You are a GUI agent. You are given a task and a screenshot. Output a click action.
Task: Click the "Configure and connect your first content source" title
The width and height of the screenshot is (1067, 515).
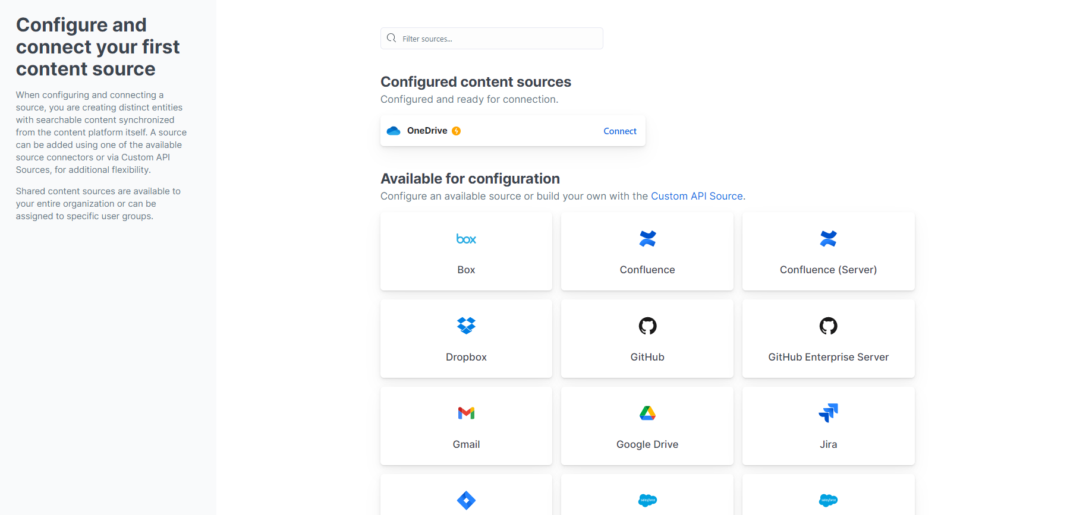click(x=97, y=47)
